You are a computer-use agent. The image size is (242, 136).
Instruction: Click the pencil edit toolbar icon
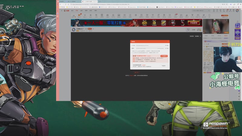pos(170,15)
